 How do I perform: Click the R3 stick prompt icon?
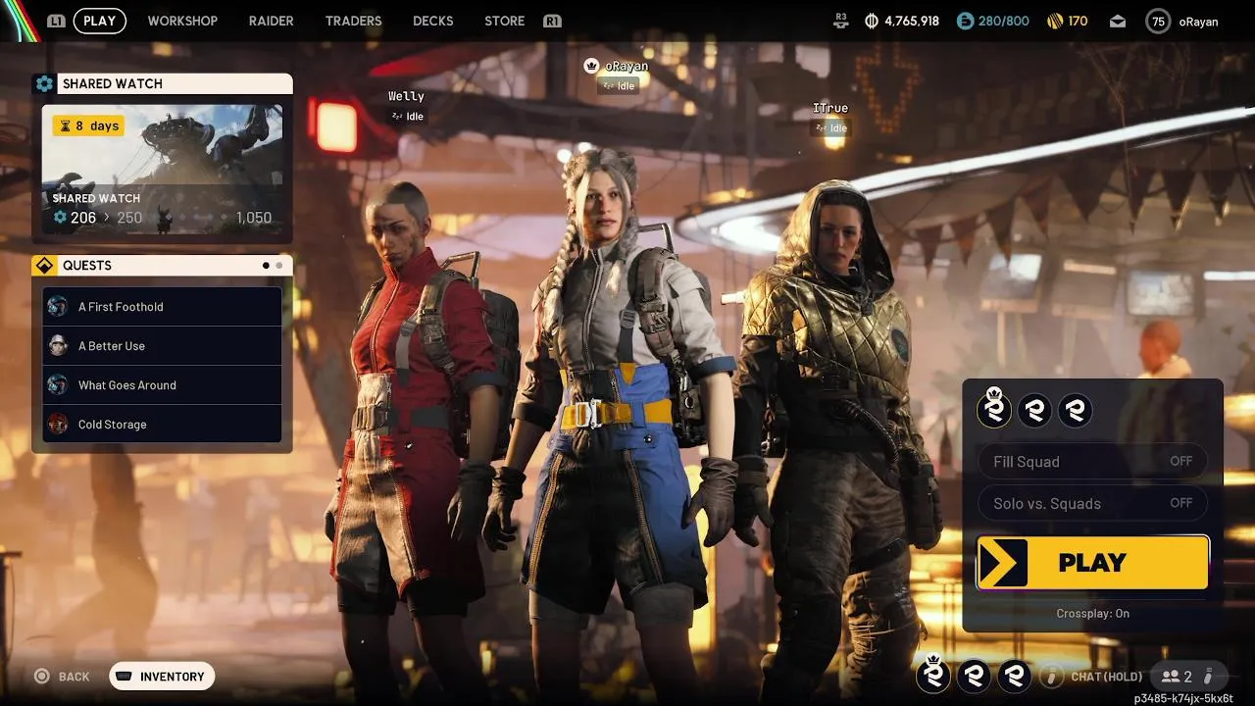pos(840,20)
